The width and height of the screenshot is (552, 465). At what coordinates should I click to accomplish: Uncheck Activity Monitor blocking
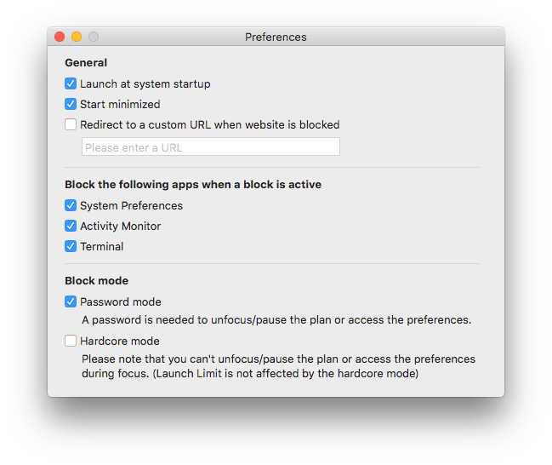pyautogui.click(x=71, y=226)
